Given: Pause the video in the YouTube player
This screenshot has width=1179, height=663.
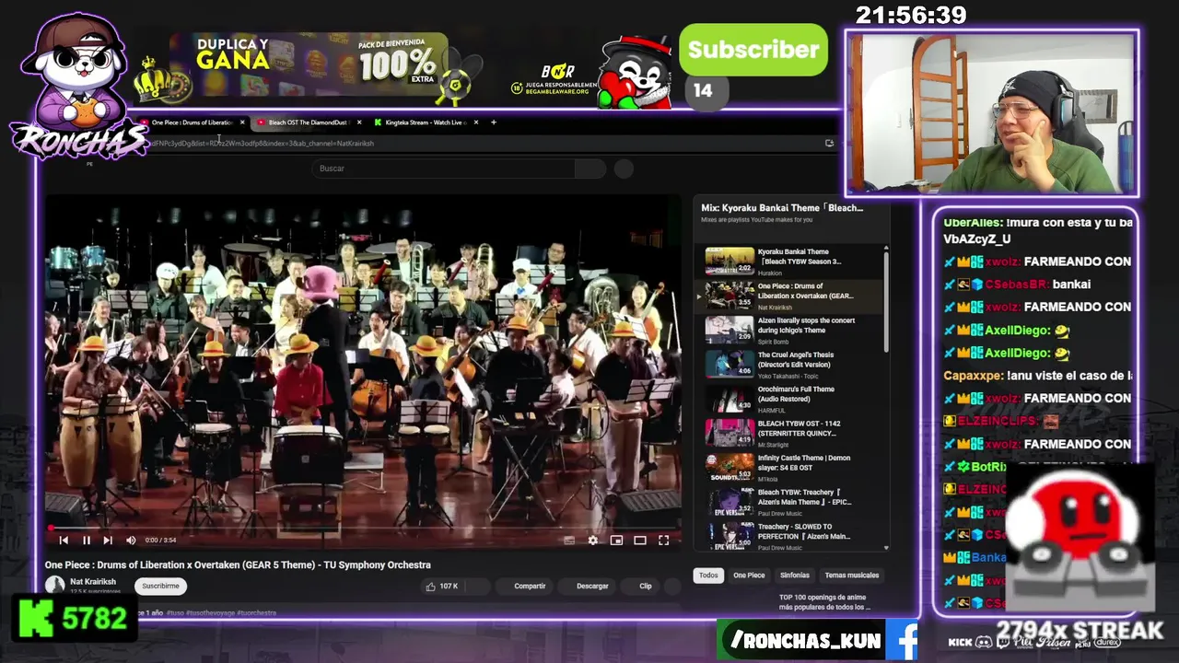Looking at the screenshot, I should (x=86, y=541).
